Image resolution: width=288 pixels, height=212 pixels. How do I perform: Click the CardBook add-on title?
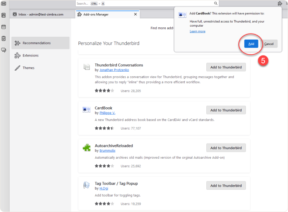coord(103,108)
